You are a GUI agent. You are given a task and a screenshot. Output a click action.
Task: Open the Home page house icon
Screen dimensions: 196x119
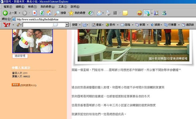click(49, 13)
